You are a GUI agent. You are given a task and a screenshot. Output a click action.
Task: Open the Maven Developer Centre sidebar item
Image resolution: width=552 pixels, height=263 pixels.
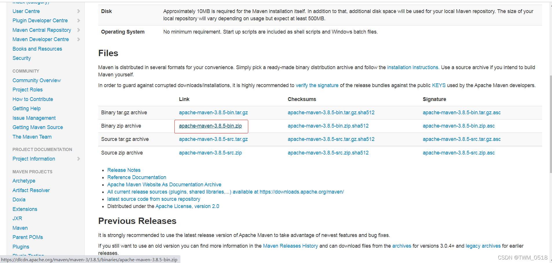click(x=41, y=39)
